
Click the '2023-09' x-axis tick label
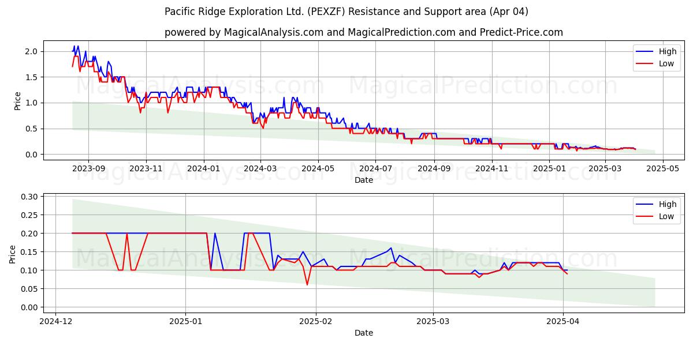(88, 169)
